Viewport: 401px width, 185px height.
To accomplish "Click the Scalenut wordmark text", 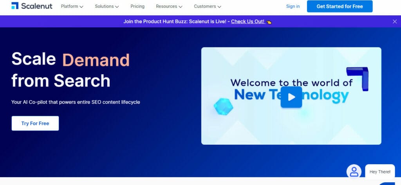I will pos(36,6).
